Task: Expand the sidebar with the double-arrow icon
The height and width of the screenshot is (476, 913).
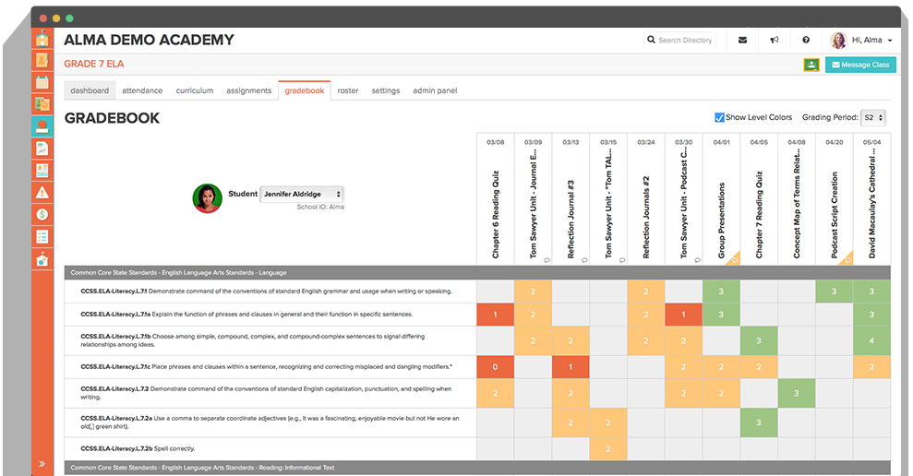Action: [x=42, y=463]
